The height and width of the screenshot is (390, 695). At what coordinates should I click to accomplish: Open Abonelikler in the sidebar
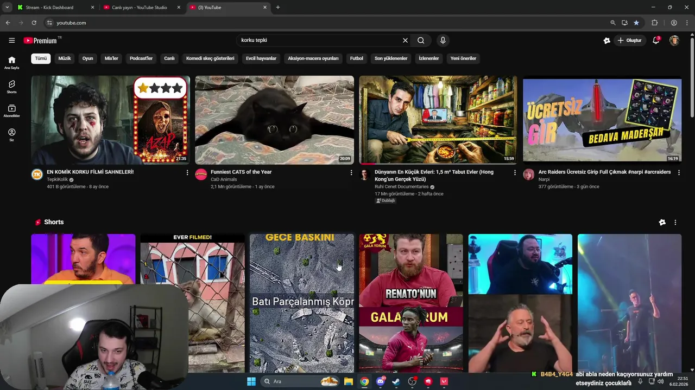11,111
